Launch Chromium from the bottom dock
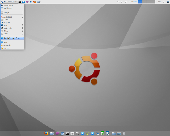Viewport: 170px width, 136px height. 62,134
